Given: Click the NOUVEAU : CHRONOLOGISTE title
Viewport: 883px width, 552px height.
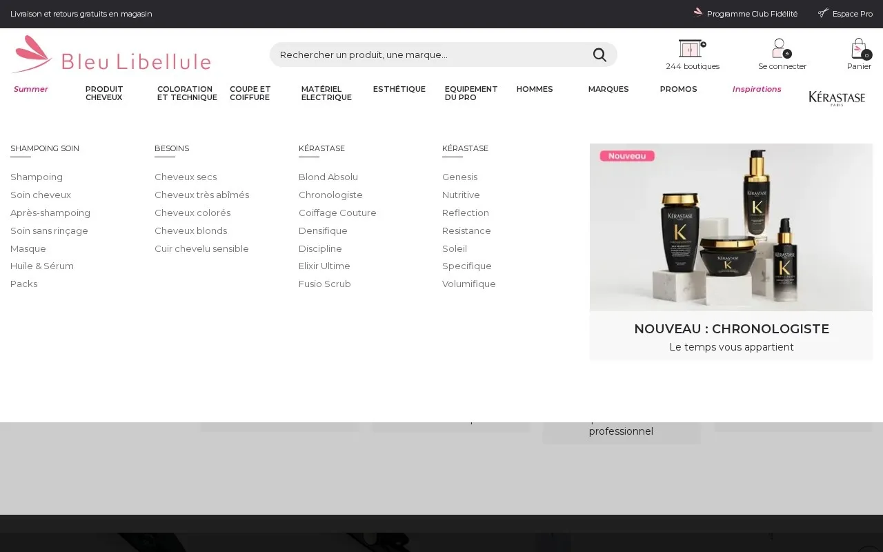Looking at the screenshot, I should pos(731,329).
